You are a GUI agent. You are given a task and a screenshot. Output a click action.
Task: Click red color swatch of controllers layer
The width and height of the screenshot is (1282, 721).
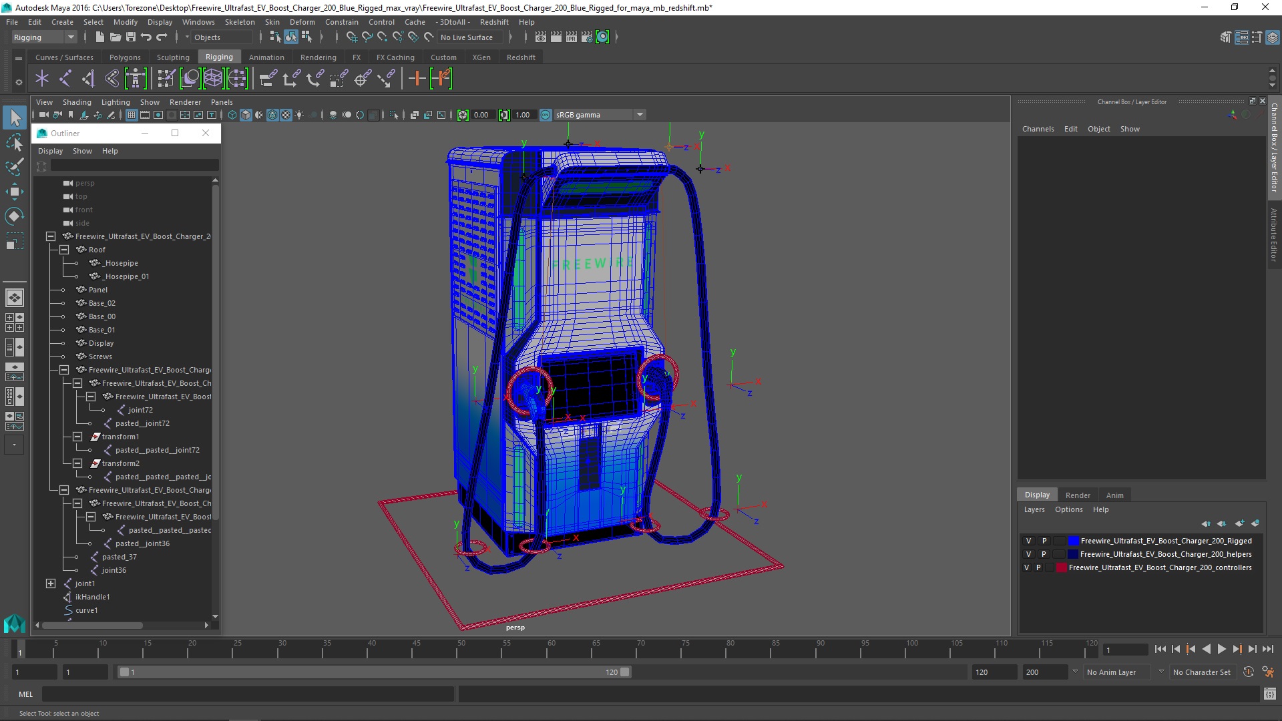pos(1061,568)
